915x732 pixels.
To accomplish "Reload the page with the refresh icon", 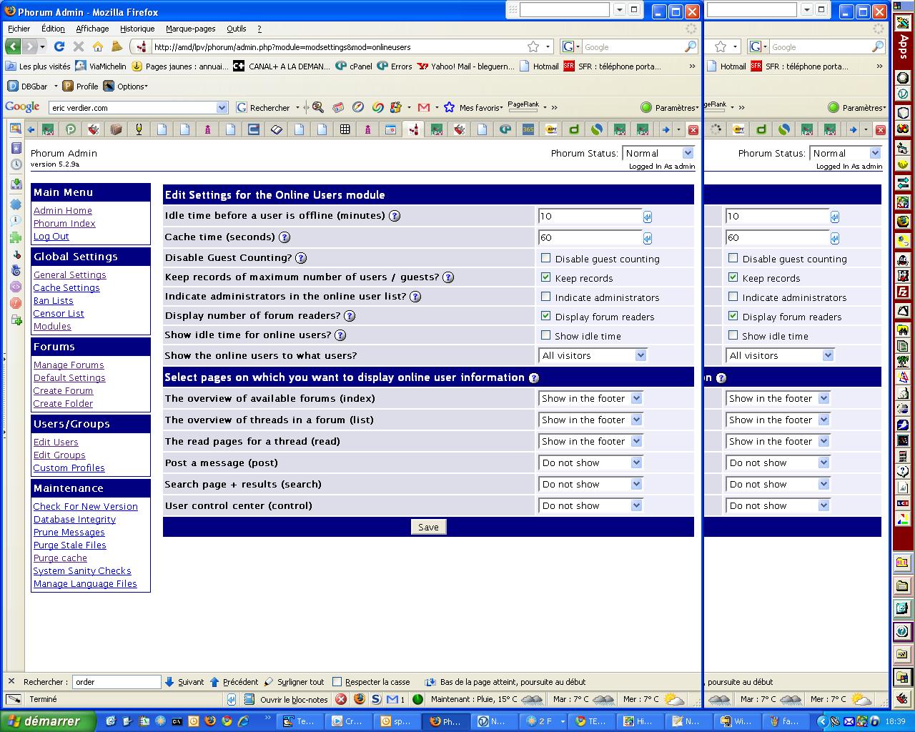I will click(x=59, y=46).
